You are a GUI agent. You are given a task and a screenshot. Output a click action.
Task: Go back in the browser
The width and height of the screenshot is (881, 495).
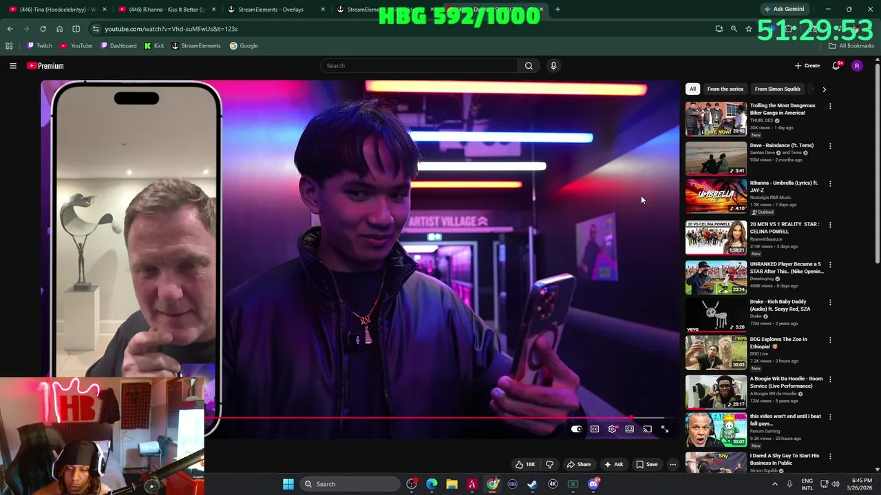coord(10,29)
